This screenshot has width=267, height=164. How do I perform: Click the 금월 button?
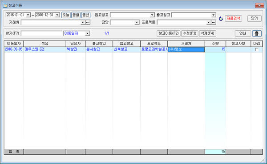point(76,15)
